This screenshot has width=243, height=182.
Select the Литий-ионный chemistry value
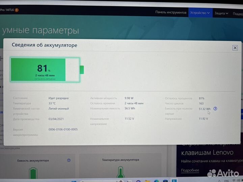point(59,109)
